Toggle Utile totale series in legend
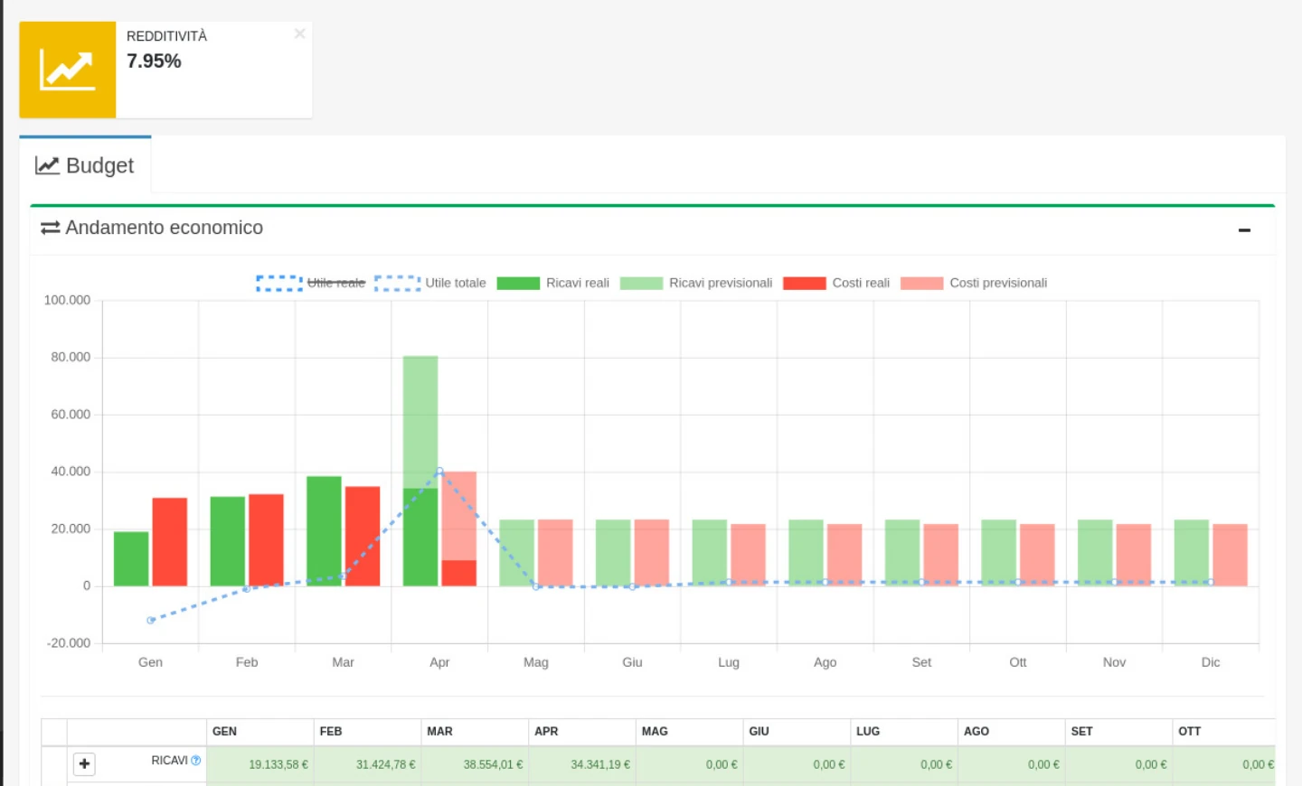 (x=430, y=283)
